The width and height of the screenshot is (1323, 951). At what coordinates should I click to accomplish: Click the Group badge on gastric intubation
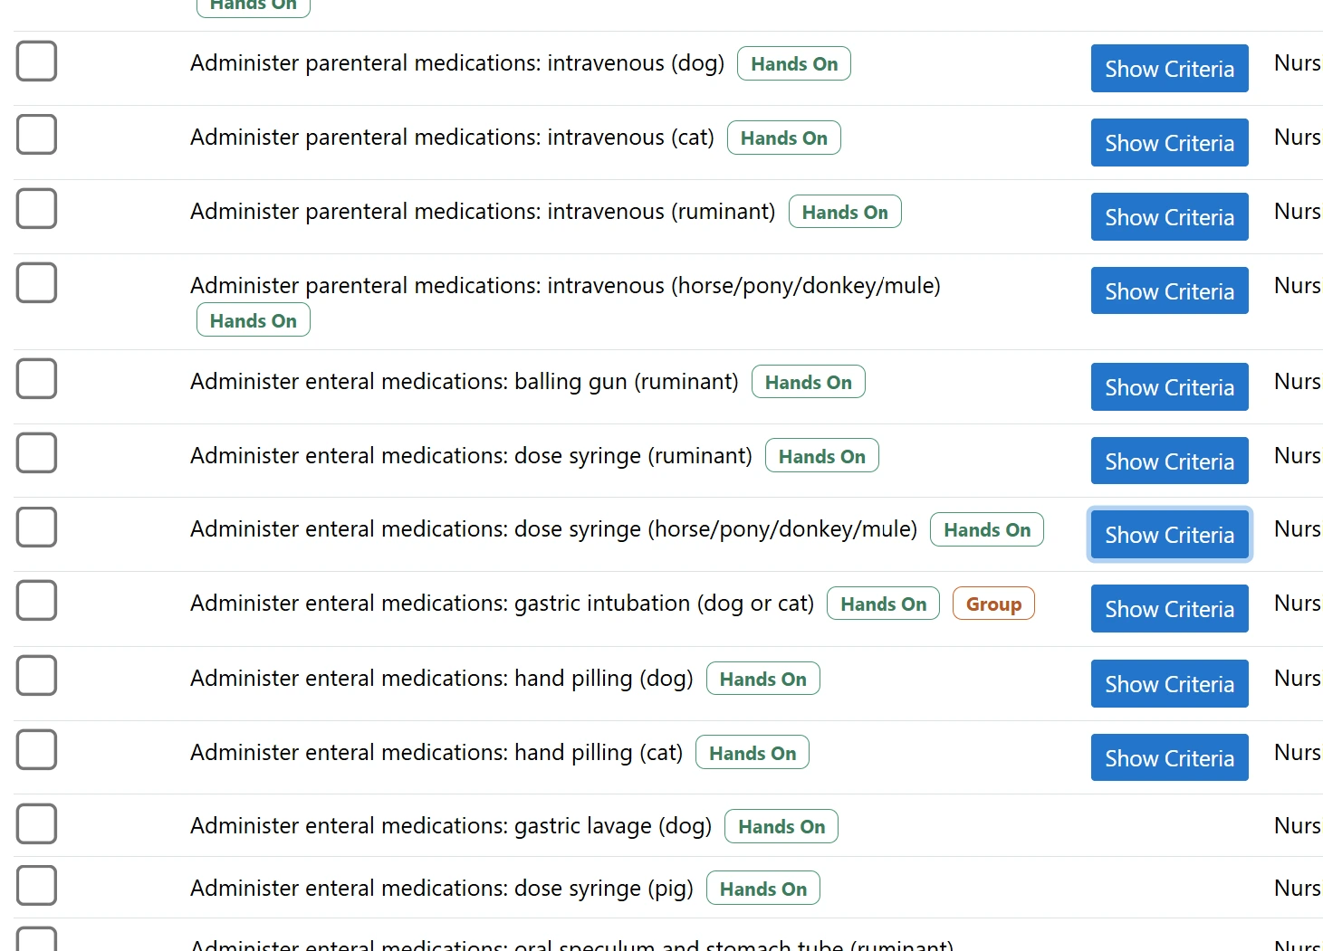coord(993,604)
